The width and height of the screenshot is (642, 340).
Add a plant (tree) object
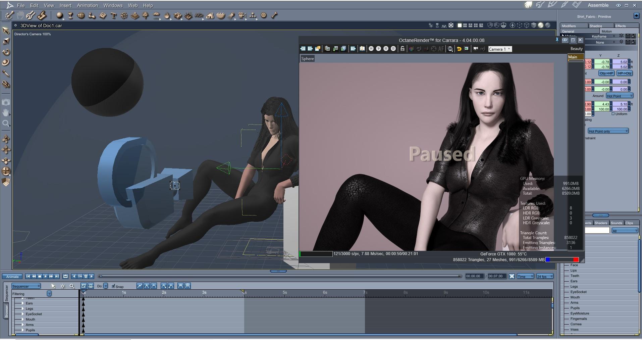146,15
